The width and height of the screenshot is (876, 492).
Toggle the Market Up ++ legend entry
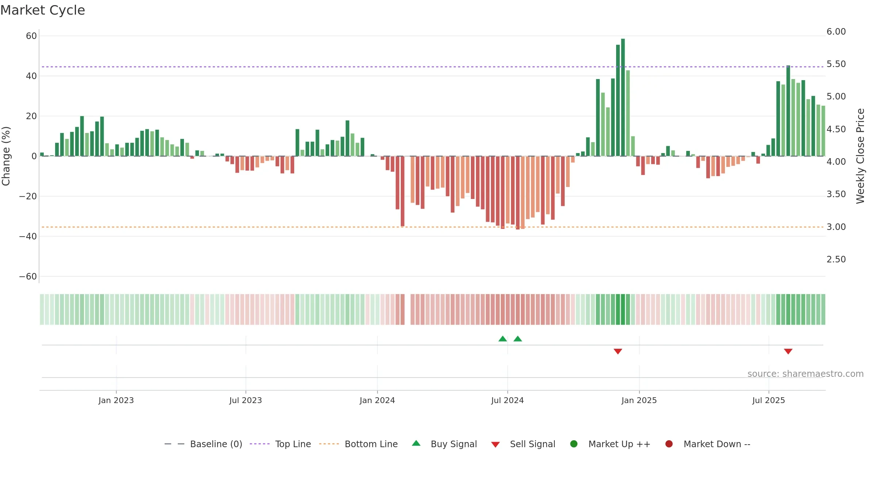pos(610,444)
